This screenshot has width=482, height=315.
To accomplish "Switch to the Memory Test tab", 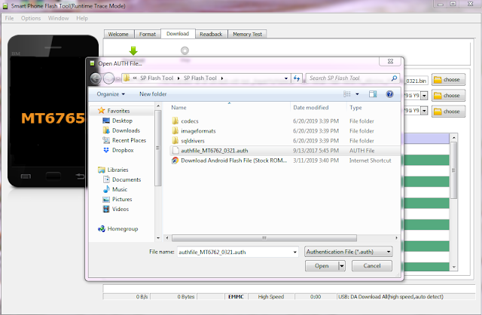I will [248, 34].
